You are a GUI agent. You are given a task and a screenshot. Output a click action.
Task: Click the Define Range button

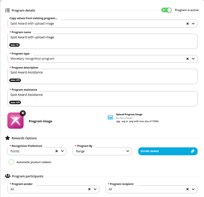coord(168,151)
